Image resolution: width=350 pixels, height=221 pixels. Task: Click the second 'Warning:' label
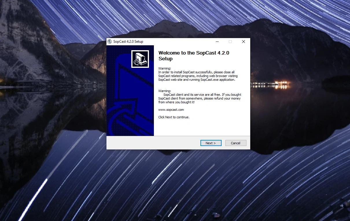[x=165, y=91]
